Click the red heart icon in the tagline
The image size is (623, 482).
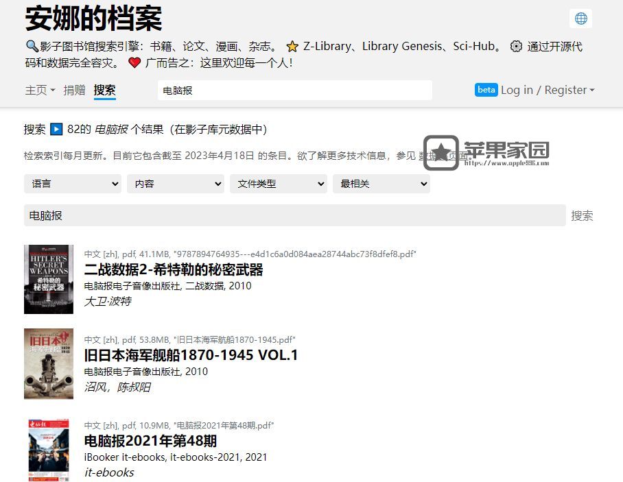point(134,62)
